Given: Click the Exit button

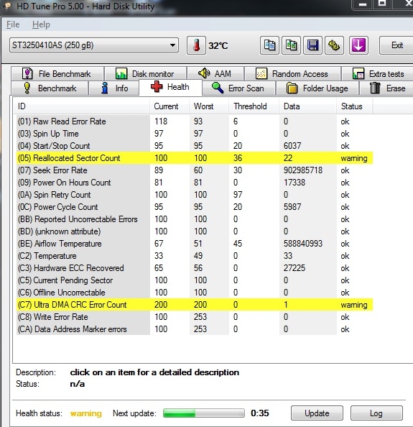Looking at the screenshot, I should point(397,45).
